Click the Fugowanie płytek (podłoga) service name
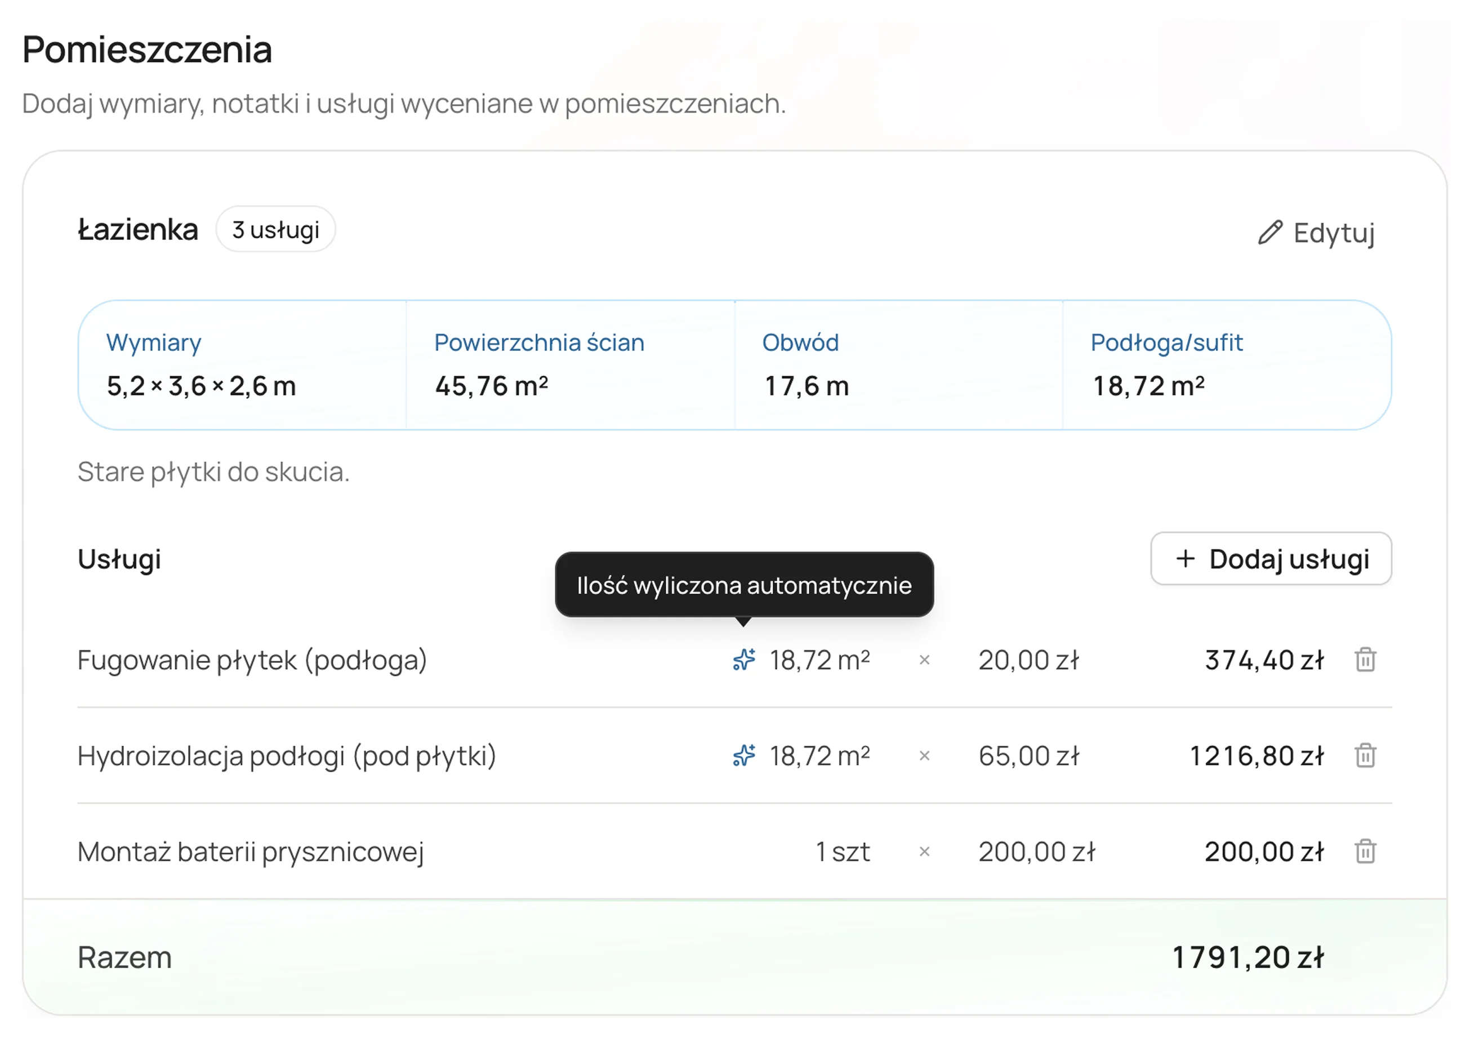The height and width of the screenshot is (1038, 1470). [x=252, y=660]
